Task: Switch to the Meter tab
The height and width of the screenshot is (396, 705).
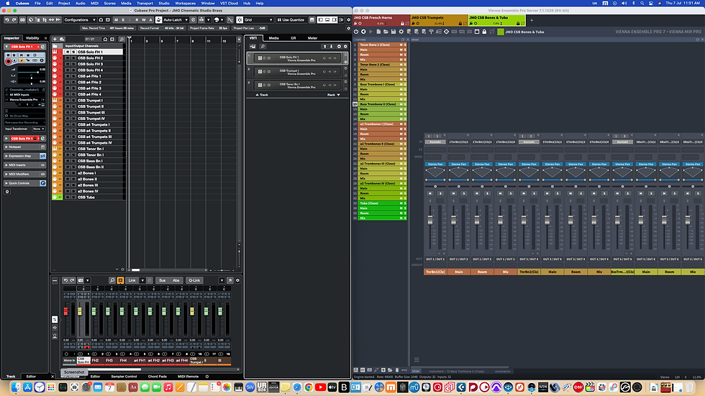Action: pos(312,38)
